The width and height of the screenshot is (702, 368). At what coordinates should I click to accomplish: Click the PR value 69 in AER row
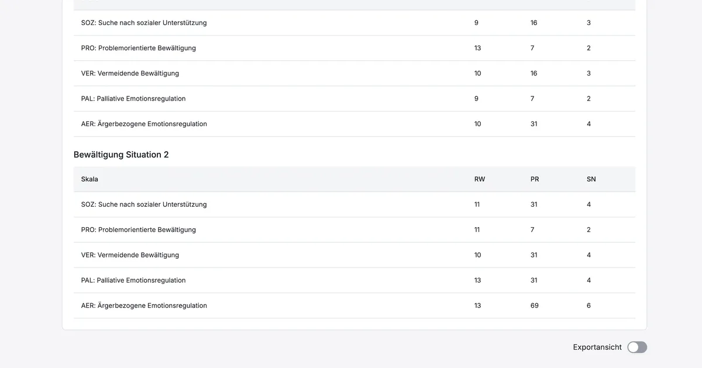pos(534,305)
